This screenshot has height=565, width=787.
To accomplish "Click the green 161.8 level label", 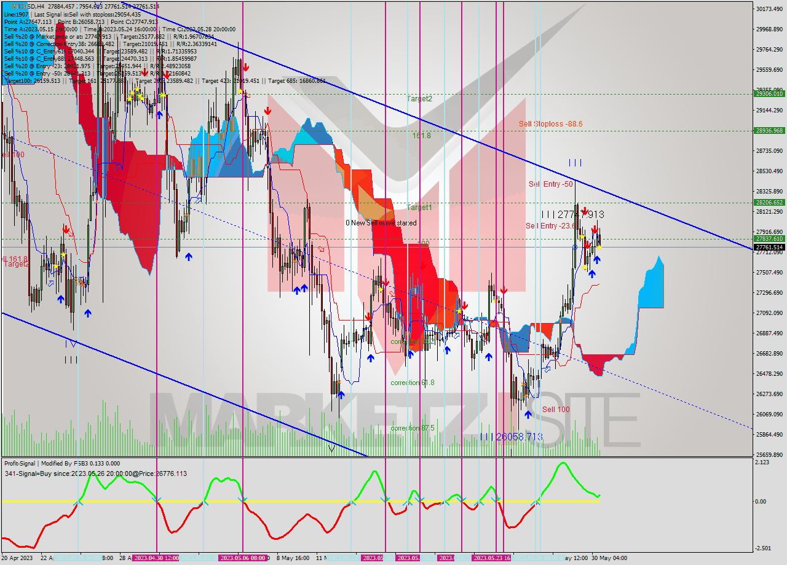I will tap(421, 136).
